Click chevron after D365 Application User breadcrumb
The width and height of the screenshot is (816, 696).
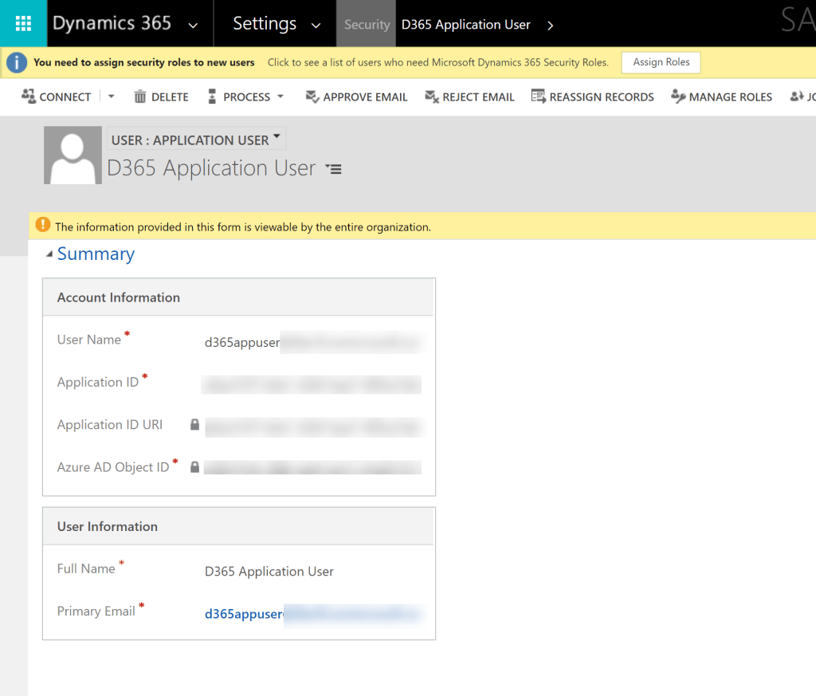(x=550, y=26)
